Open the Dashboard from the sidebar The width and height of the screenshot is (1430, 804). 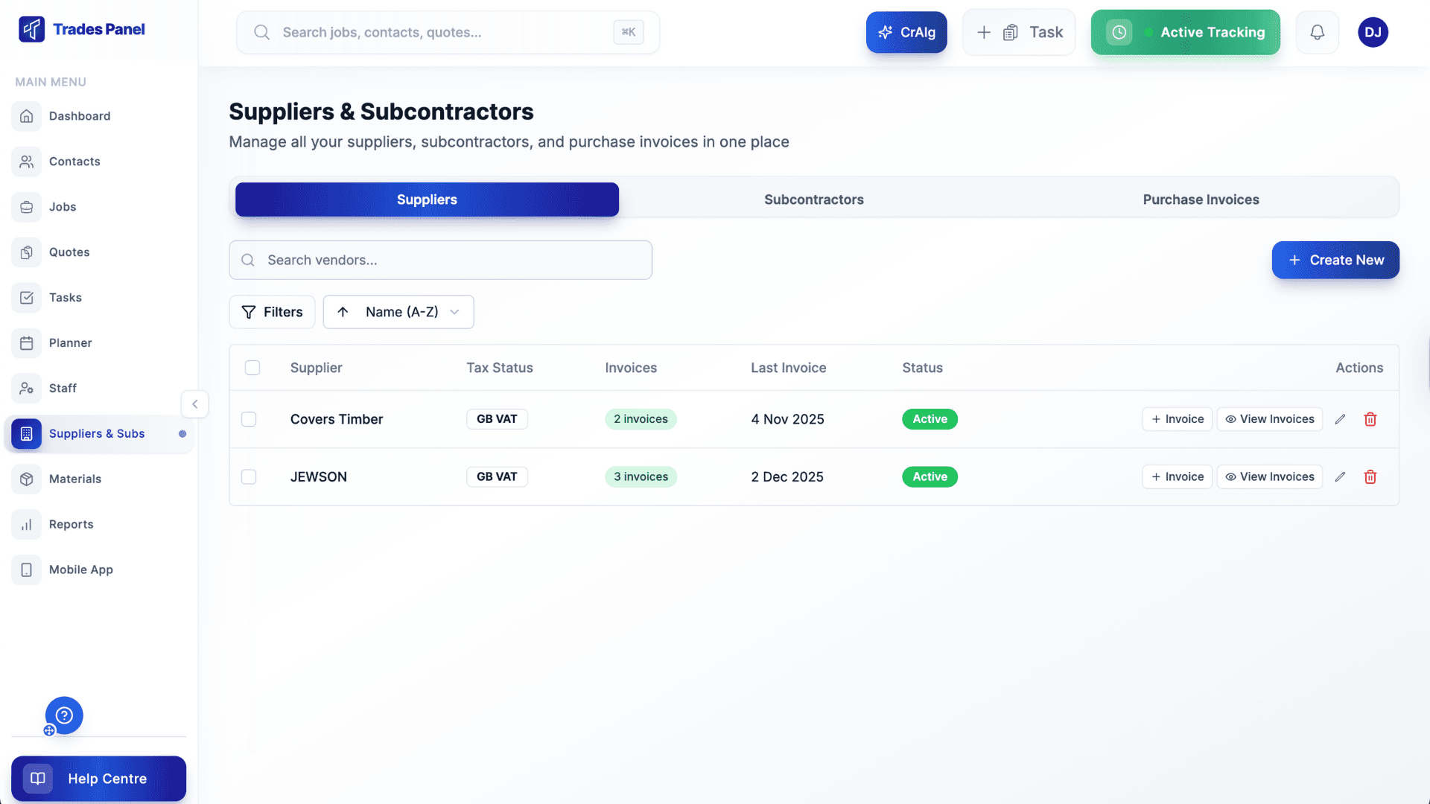pos(26,116)
